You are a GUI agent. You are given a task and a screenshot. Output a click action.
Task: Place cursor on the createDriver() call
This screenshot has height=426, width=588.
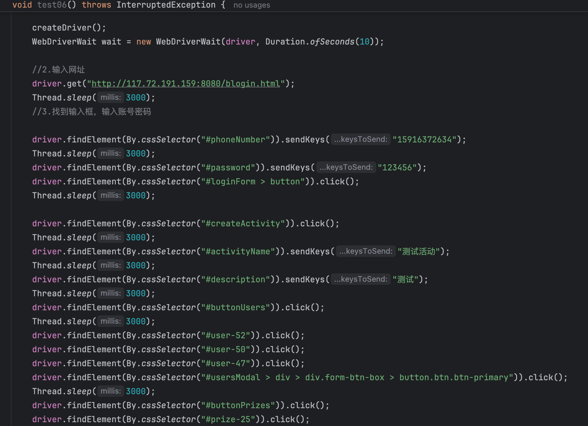point(69,28)
